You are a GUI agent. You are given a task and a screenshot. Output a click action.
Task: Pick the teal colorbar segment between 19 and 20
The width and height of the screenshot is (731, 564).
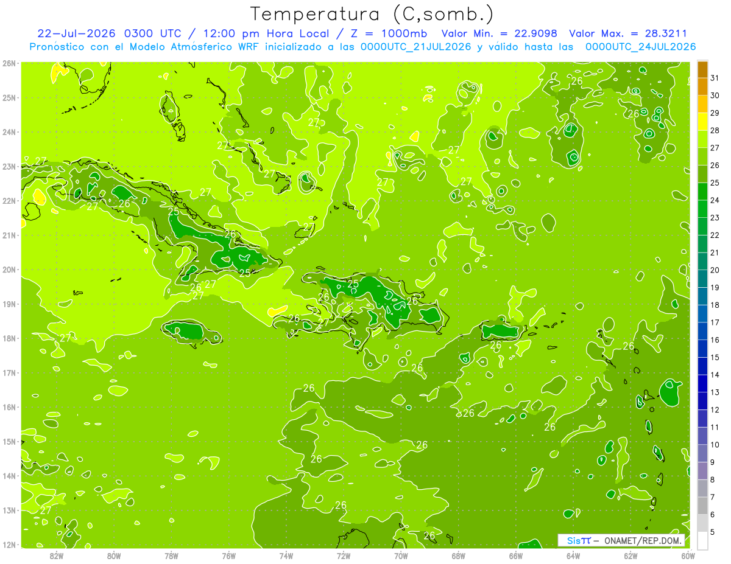click(702, 279)
